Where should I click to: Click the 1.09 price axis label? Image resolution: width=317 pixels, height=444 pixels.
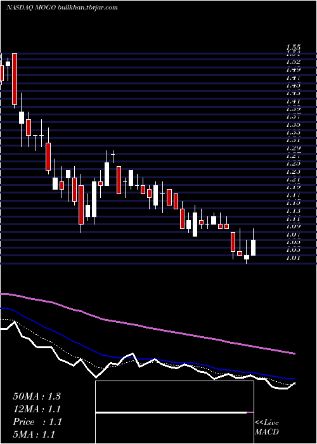coord(293,226)
